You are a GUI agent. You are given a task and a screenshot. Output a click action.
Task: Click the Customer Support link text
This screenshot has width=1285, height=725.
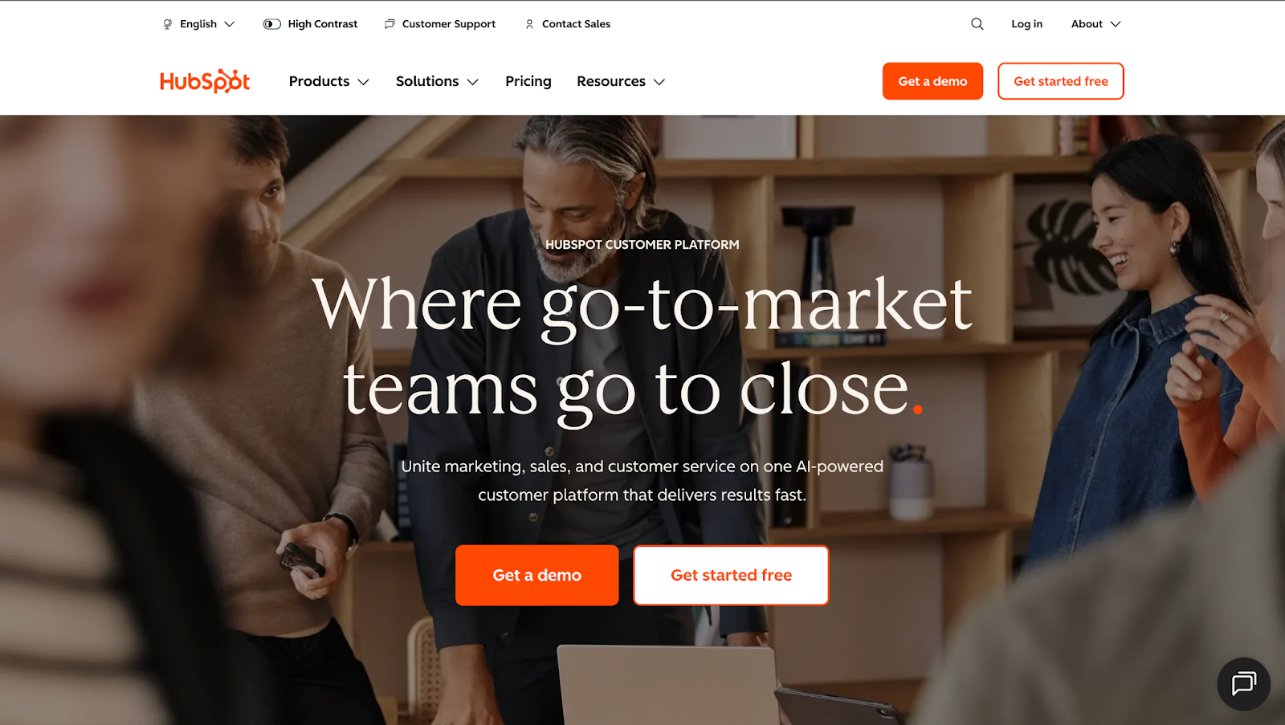pos(448,24)
